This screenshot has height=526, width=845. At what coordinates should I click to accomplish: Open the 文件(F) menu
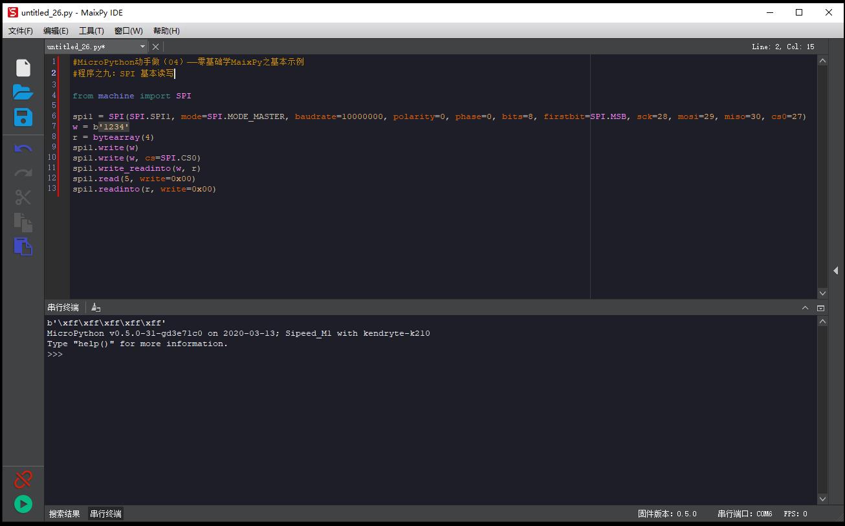click(21, 31)
